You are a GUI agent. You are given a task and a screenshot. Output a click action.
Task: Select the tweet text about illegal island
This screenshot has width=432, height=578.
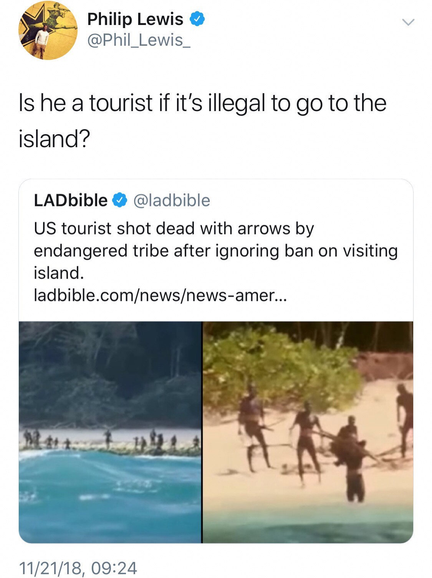tap(203, 121)
